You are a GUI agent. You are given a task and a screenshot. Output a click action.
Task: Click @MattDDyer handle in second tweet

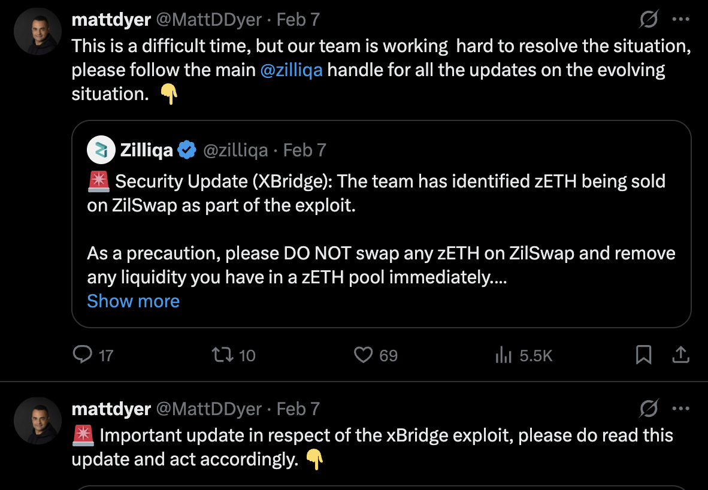click(x=209, y=409)
